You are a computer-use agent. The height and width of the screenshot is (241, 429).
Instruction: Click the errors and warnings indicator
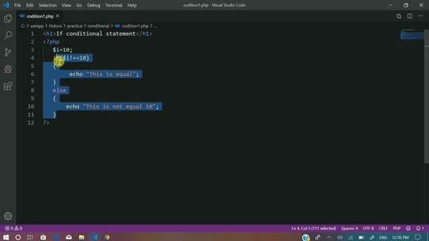click(x=13, y=228)
